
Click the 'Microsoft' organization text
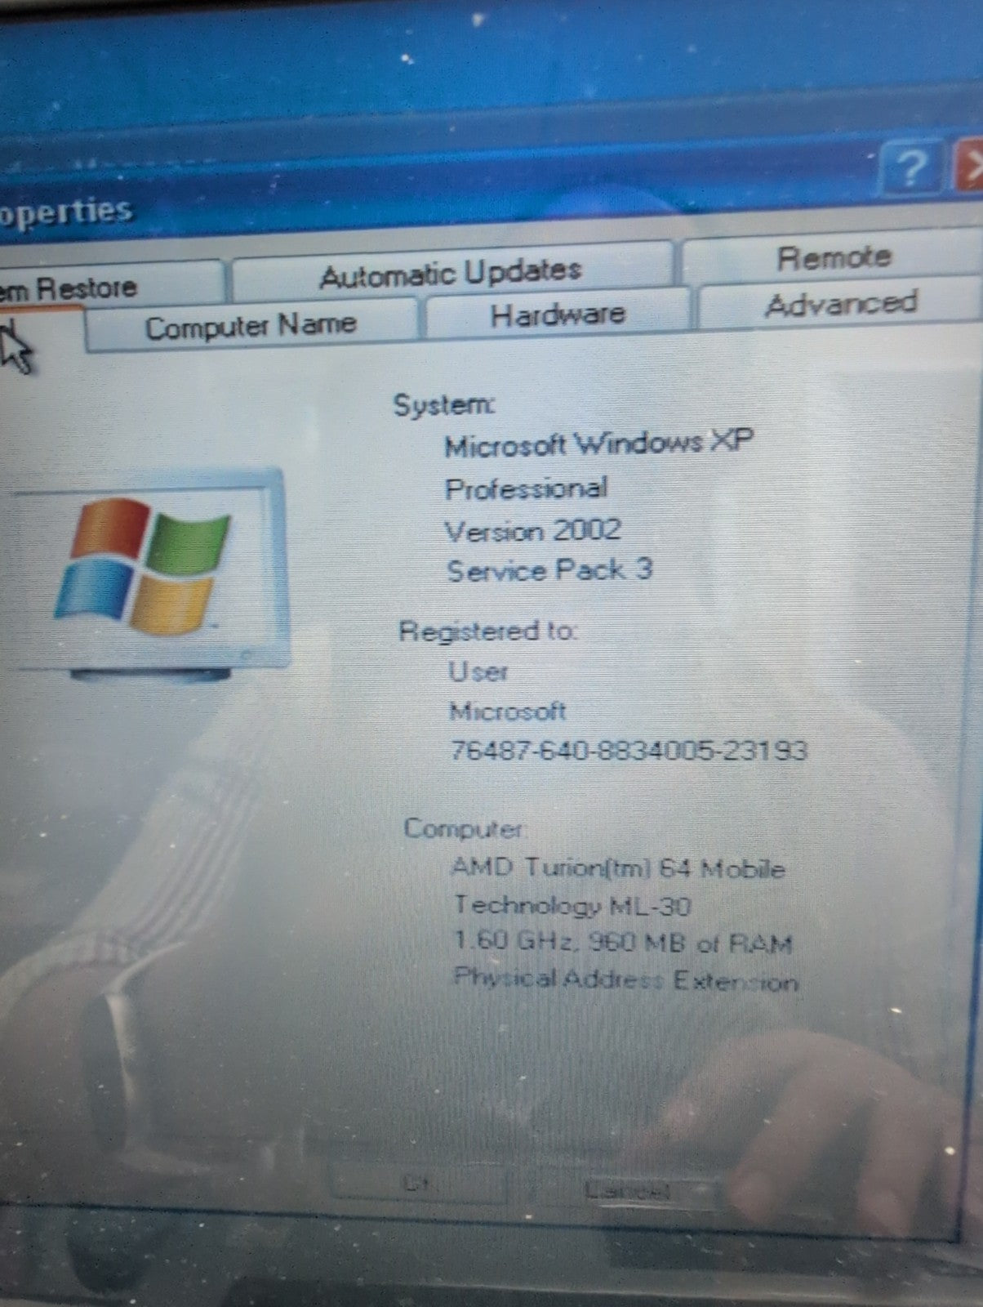click(508, 711)
